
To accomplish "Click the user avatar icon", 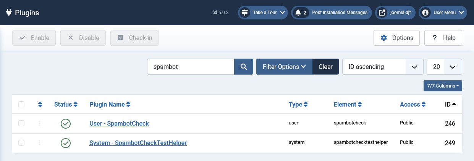I will (425, 13).
